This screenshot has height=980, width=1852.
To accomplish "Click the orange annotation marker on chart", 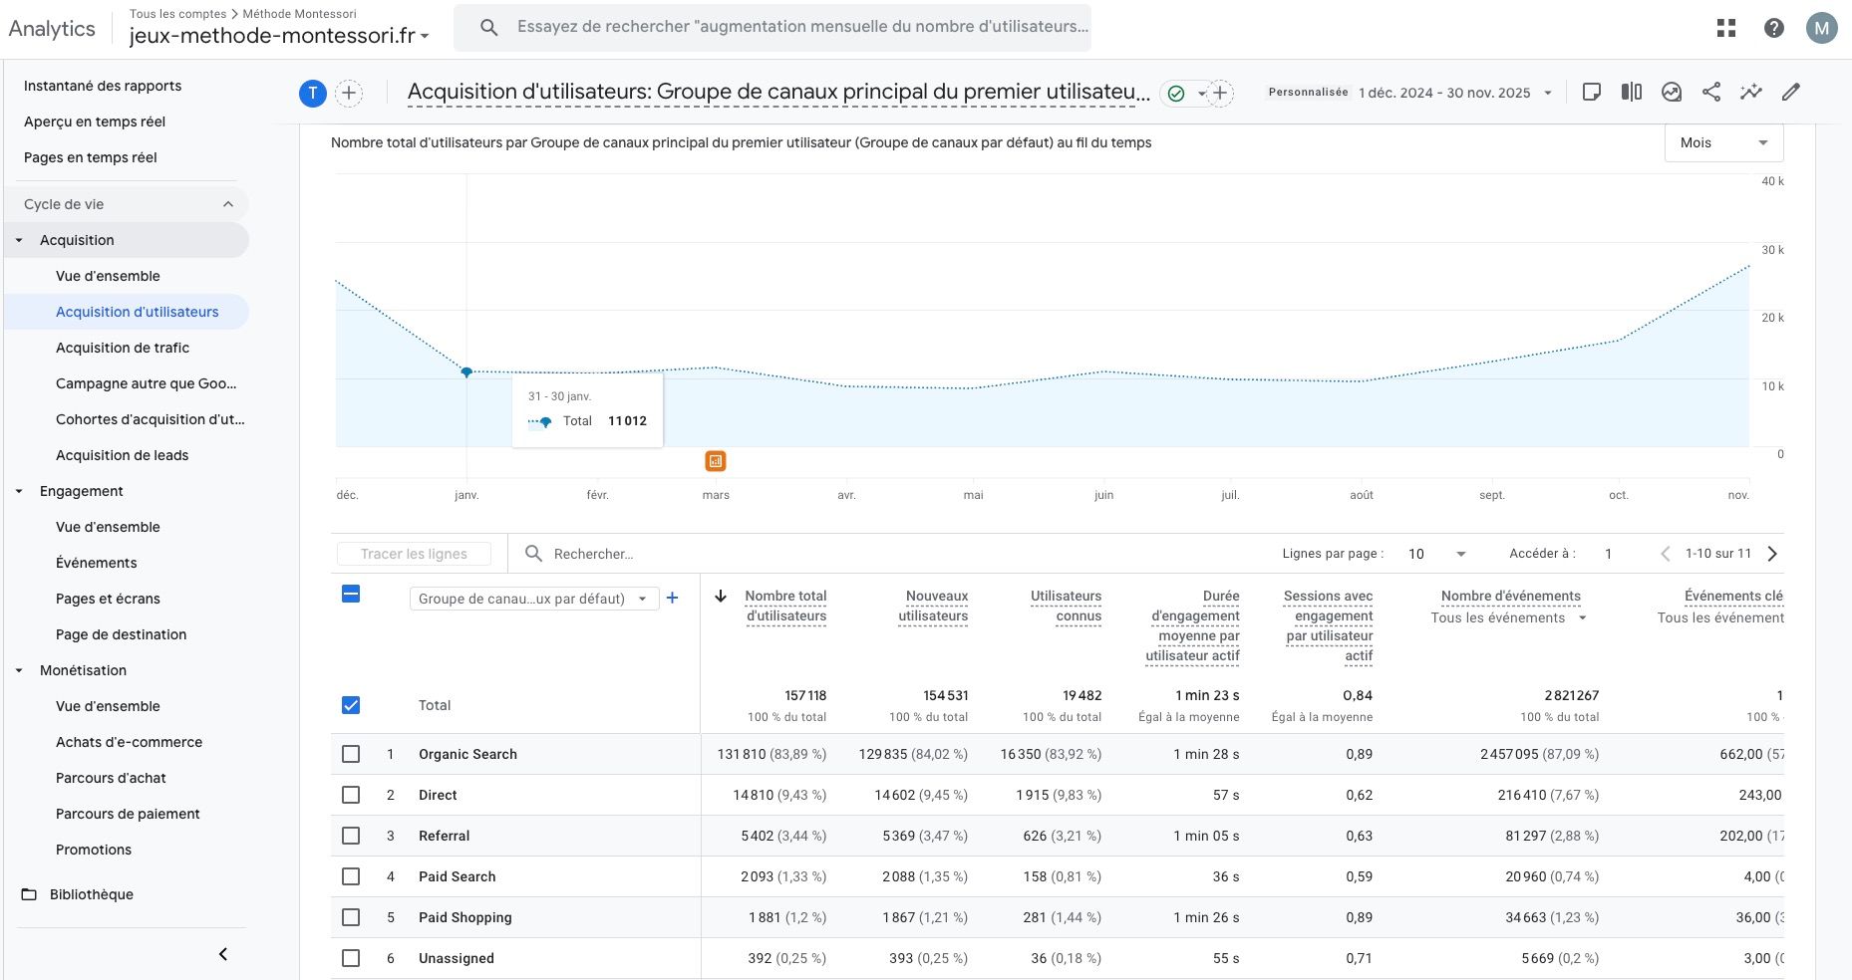I will point(716,461).
